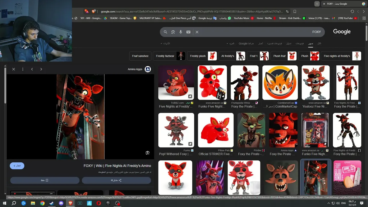Viewport: 368px width, 207px height.
Task: Open ENG language indicator in taskbar
Action: pyautogui.click(x=343, y=203)
